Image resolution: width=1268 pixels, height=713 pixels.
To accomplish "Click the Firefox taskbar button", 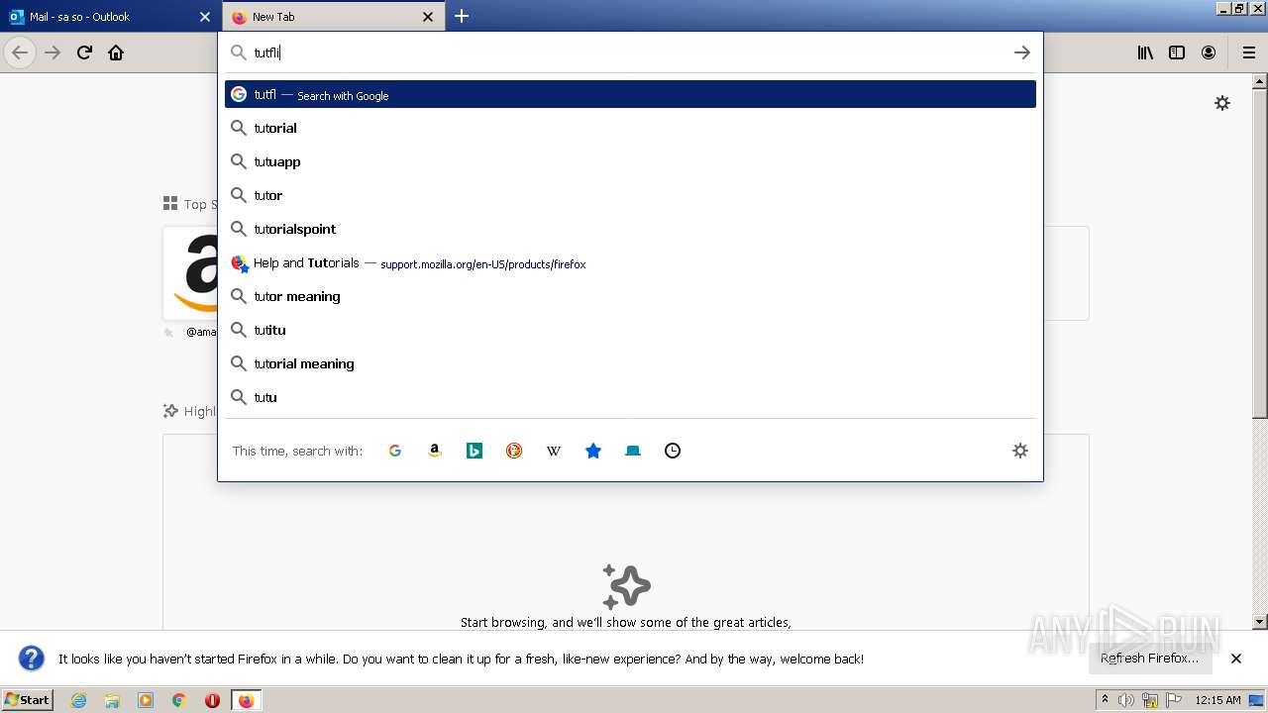I will tap(246, 700).
